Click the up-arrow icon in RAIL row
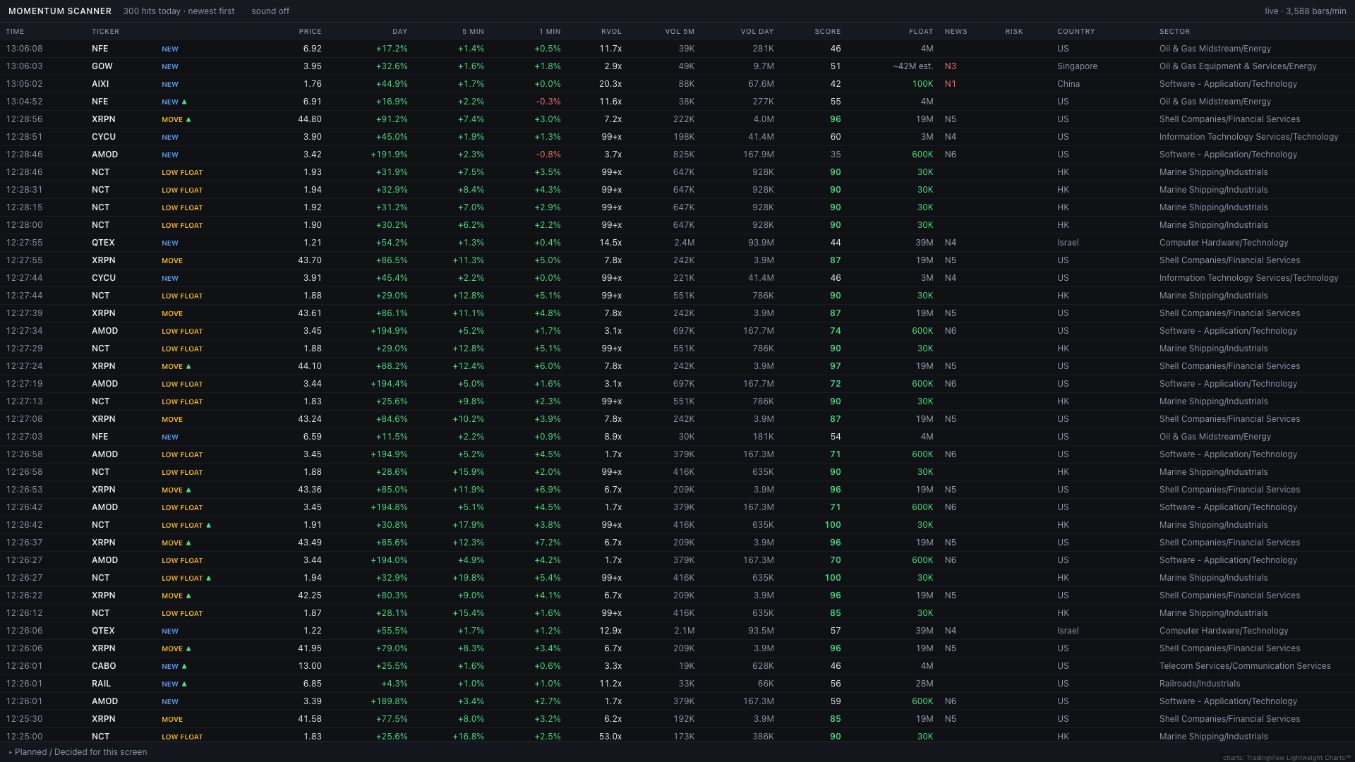This screenshot has width=1355, height=762. click(x=185, y=684)
